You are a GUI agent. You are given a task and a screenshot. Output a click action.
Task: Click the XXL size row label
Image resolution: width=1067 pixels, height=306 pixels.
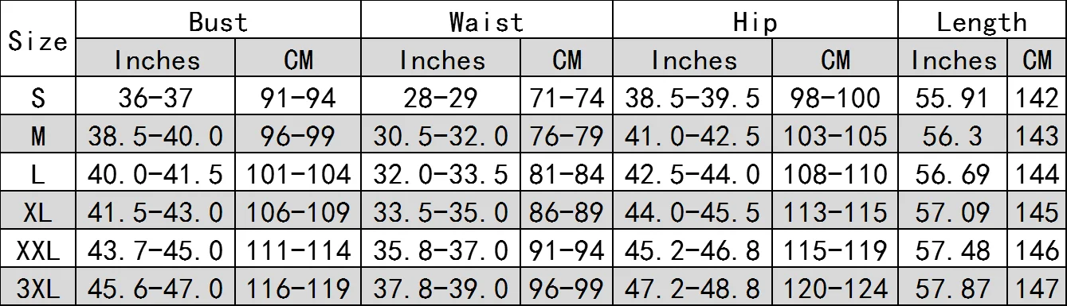point(37,250)
